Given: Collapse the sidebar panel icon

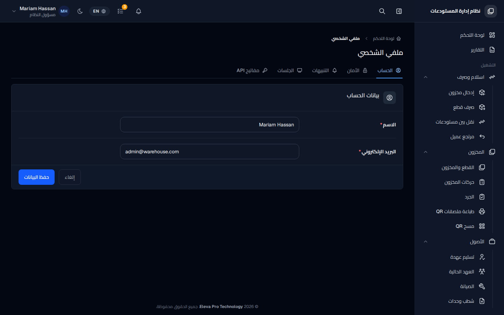Looking at the screenshot, I should point(399,11).
